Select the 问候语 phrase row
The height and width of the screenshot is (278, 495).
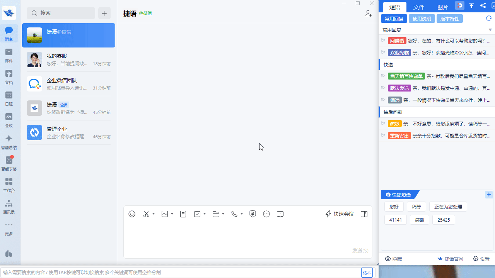click(x=437, y=41)
